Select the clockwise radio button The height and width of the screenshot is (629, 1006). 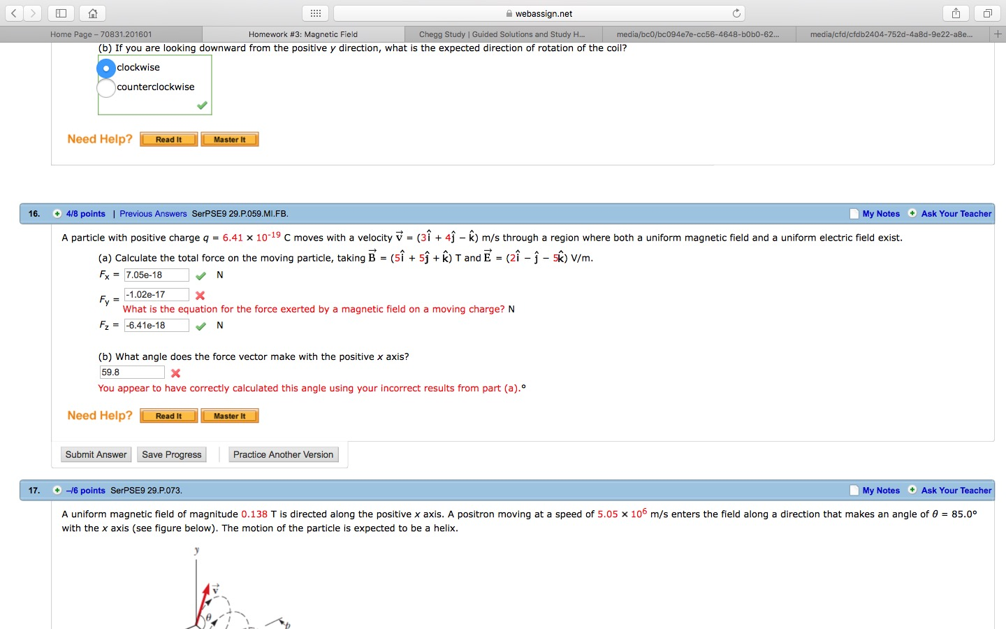105,68
